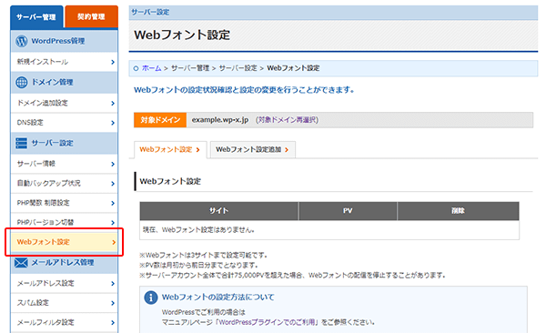Click the chevron arrow on PHP関数 制限設定 row

pos(113,203)
